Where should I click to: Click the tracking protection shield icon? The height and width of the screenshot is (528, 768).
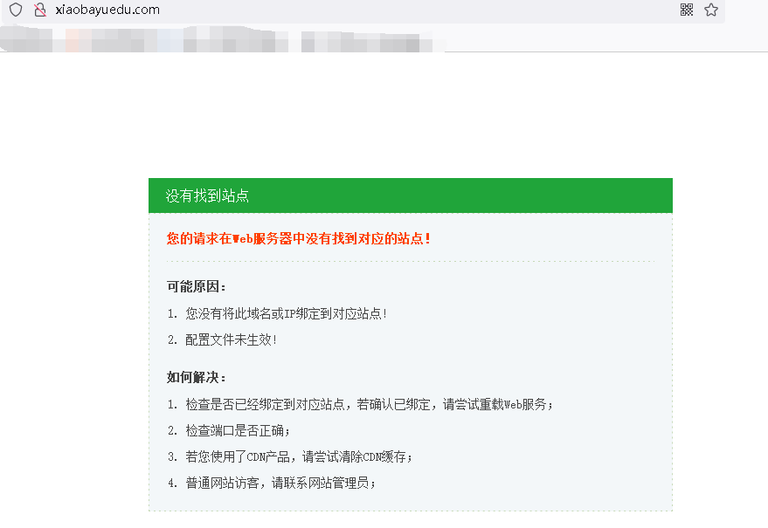click(x=15, y=10)
